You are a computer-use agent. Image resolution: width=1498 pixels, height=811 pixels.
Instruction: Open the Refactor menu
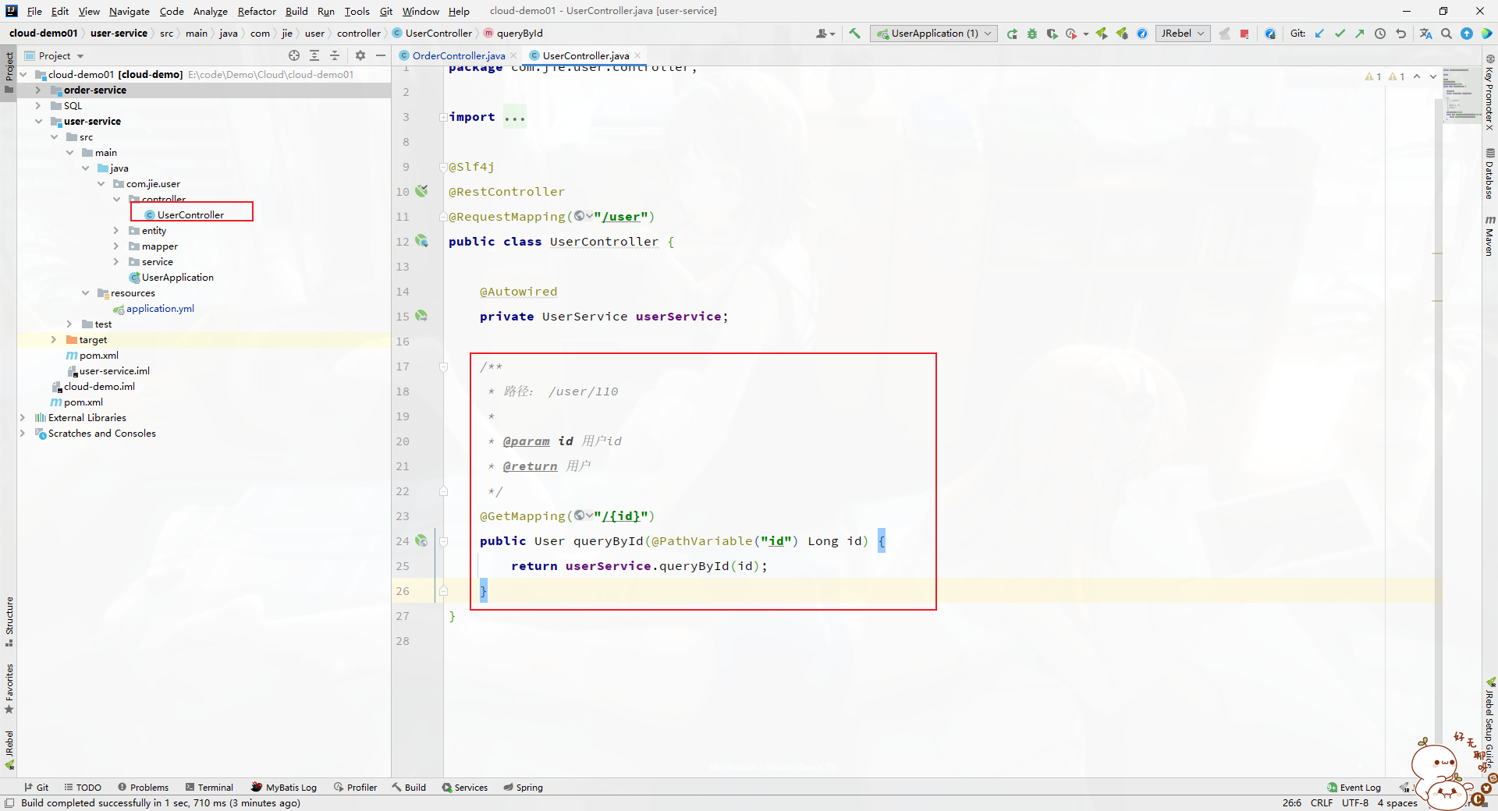click(257, 11)
